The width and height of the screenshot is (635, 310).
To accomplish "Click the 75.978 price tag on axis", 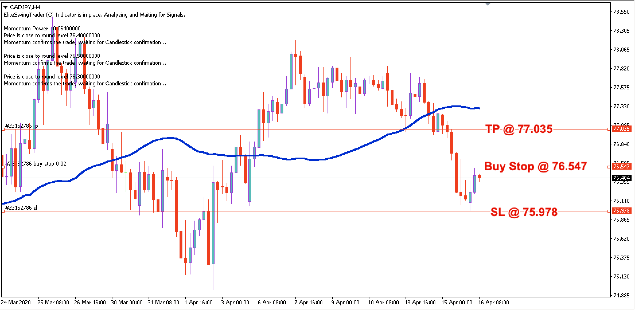I will coord(621,211).
